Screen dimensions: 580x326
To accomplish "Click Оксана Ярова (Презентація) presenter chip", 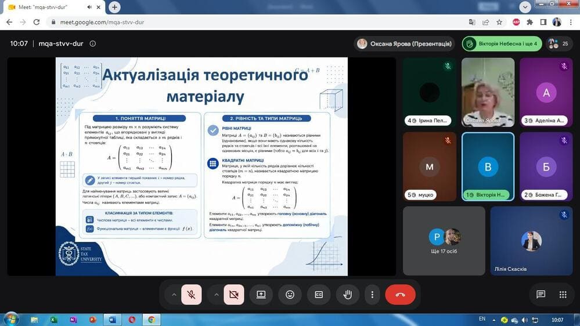I will [404, 44].
